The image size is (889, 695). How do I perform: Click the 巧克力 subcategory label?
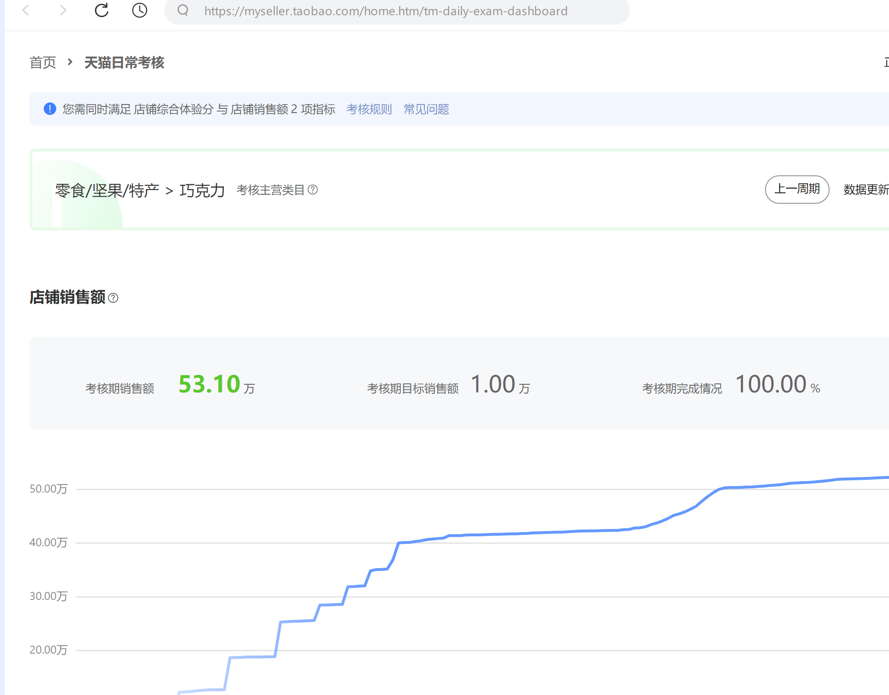point(202,190)
